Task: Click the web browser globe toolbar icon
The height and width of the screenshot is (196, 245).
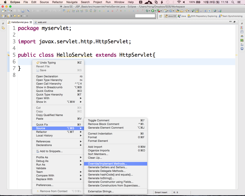Action: 215,11
